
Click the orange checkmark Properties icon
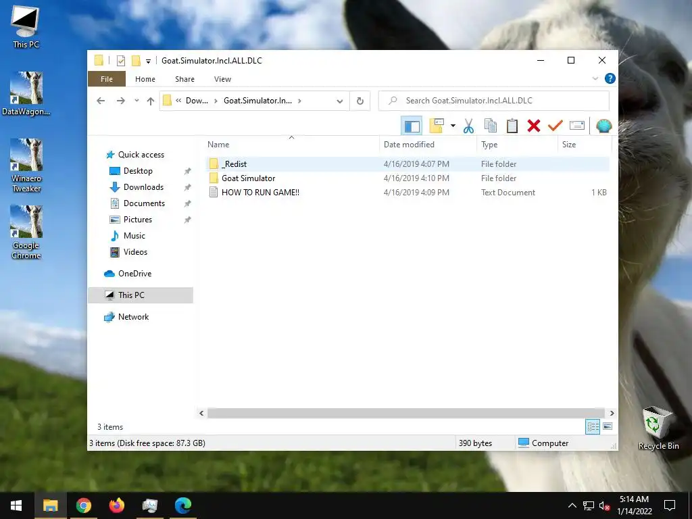(555, 126)
